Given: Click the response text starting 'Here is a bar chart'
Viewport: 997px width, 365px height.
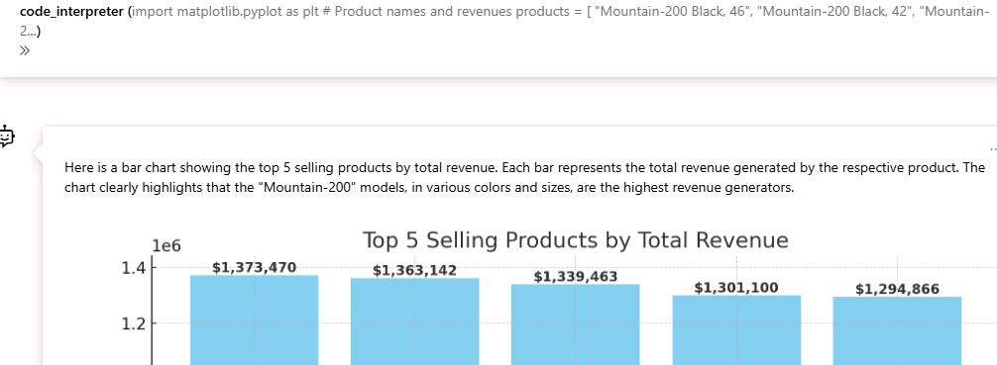Looking at the screenshot, I should 524,178.
